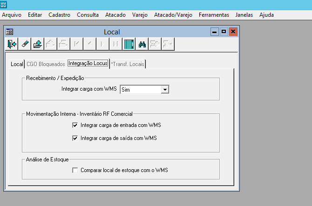This screenshot has height=206, width=312.
Task: Open Integrar carga com WMS dropdown
Action: coord(164,89)
